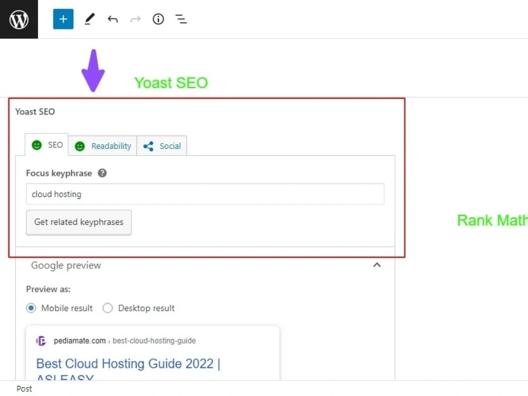The width and height of the screenshot is (528, 396).
Task: Click the undo arrow icon
Action: coord(112,19)
